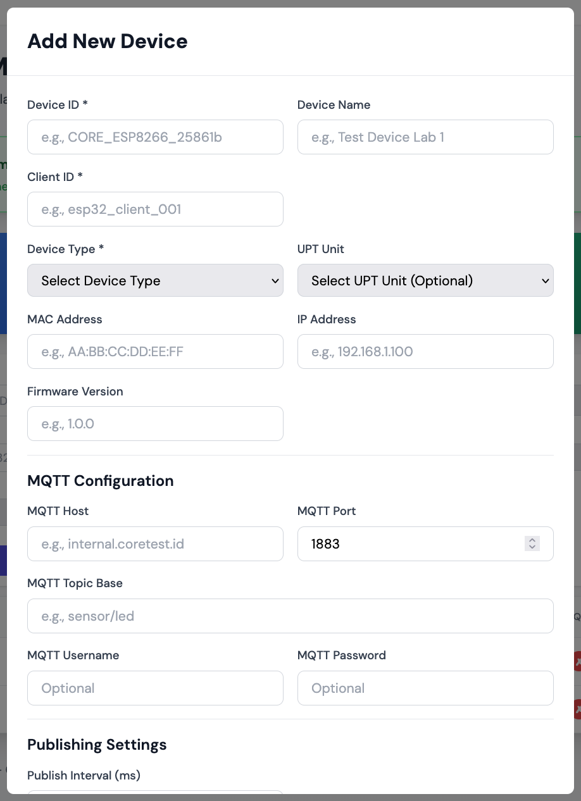Click the Publishing Settings heading
Image resolution: width=581 pixels, height=801 pixels.
(97, 745)
